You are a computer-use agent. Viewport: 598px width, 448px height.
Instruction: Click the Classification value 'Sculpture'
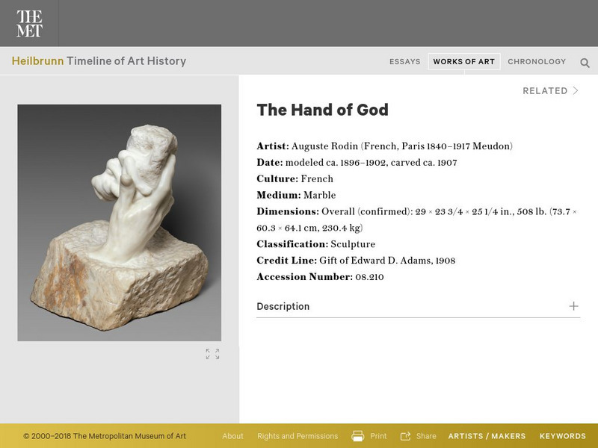pyautogui.click(x=353, y=244)
